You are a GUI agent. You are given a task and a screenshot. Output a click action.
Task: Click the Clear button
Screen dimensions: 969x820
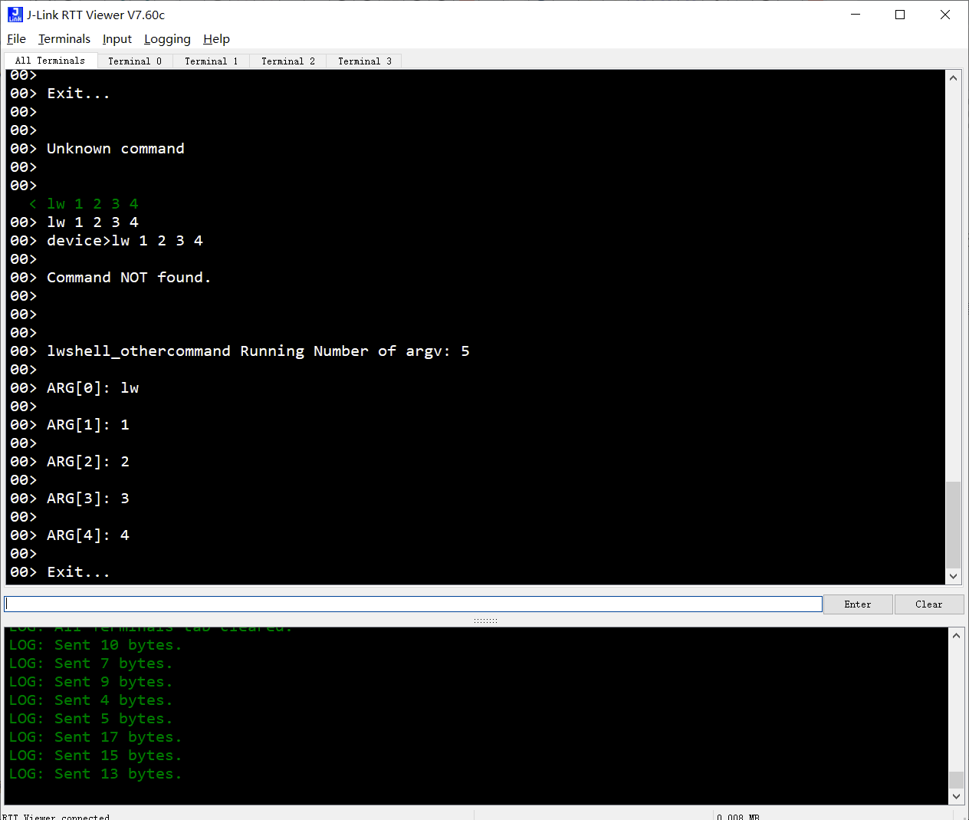point(929,604)
